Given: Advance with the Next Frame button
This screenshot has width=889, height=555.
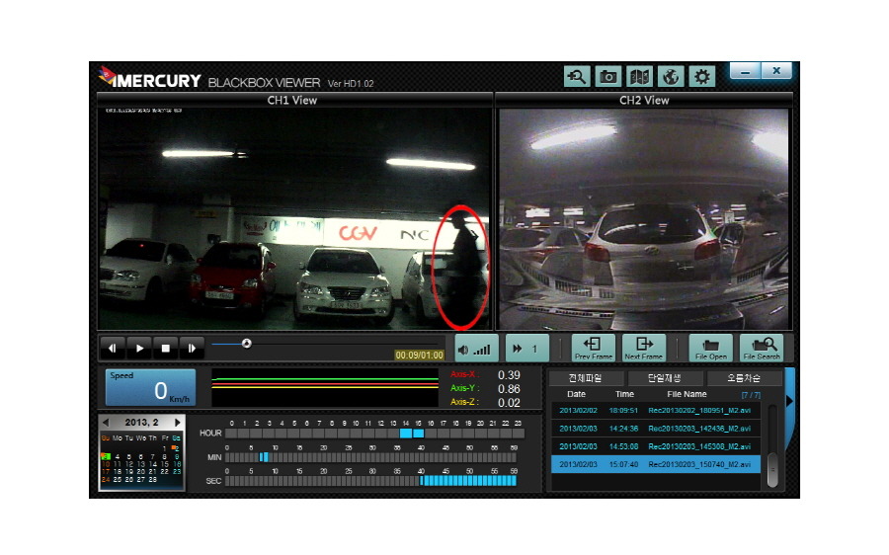Looking at the screenshot, I should point(643,348).
